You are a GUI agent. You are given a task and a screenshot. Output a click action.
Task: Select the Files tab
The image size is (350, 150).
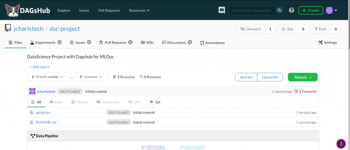coord(15,42)
